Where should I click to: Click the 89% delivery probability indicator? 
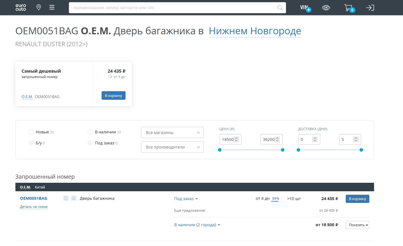pyautogui.click(x=276, y=199)
